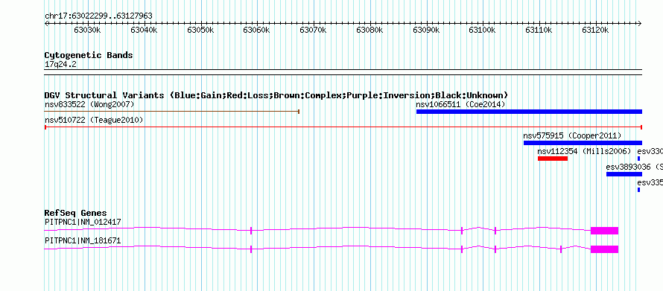This screenshot has height=291, width=663.
Task: Click the 63060k ruler tick label
Action: [x=257, y=30]
